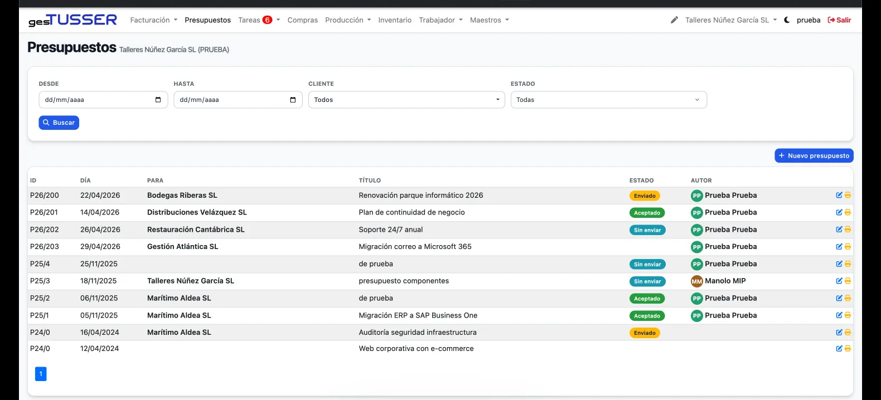This screenshot has height=400, width=881.
Task: Expand the Estado filter dropdown
Action: click(x=608, y=100)
